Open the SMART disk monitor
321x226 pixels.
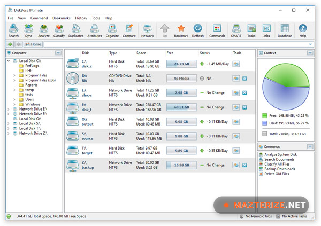(x=236, y=30)
